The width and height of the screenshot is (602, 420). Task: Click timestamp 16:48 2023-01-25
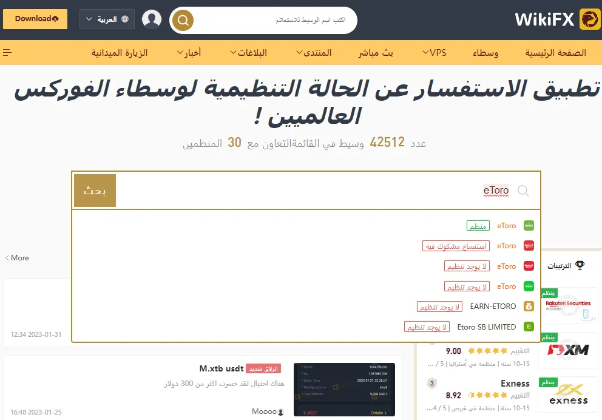click(x=36, y=412)
